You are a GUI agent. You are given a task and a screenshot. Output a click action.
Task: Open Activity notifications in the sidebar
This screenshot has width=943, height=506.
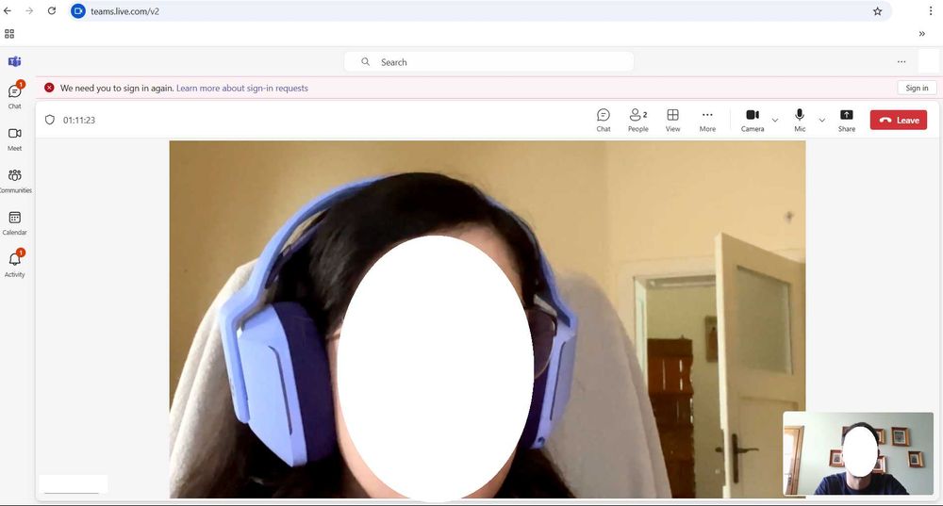[14, 265]
